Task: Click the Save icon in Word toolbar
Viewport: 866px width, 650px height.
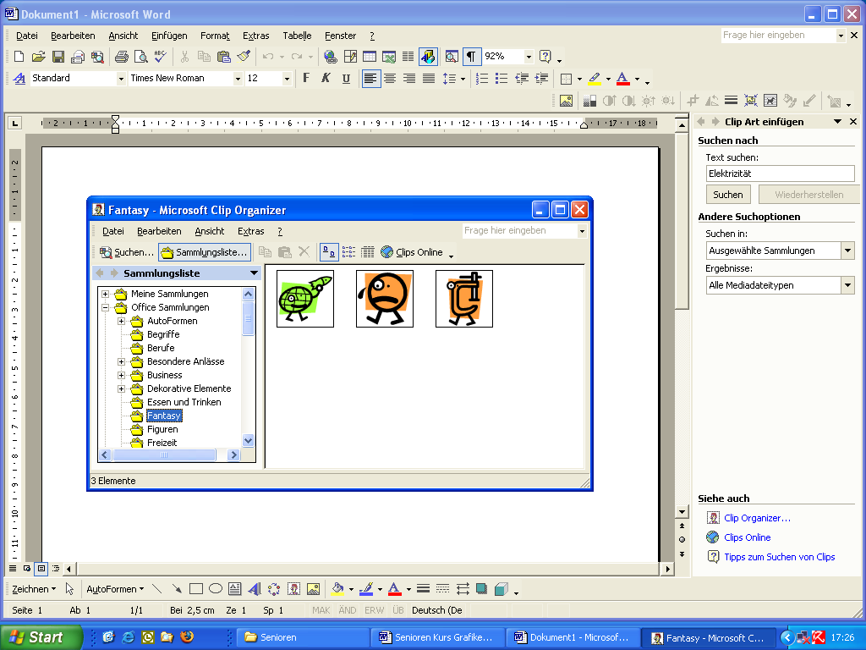Action: (x=58, y=57)
